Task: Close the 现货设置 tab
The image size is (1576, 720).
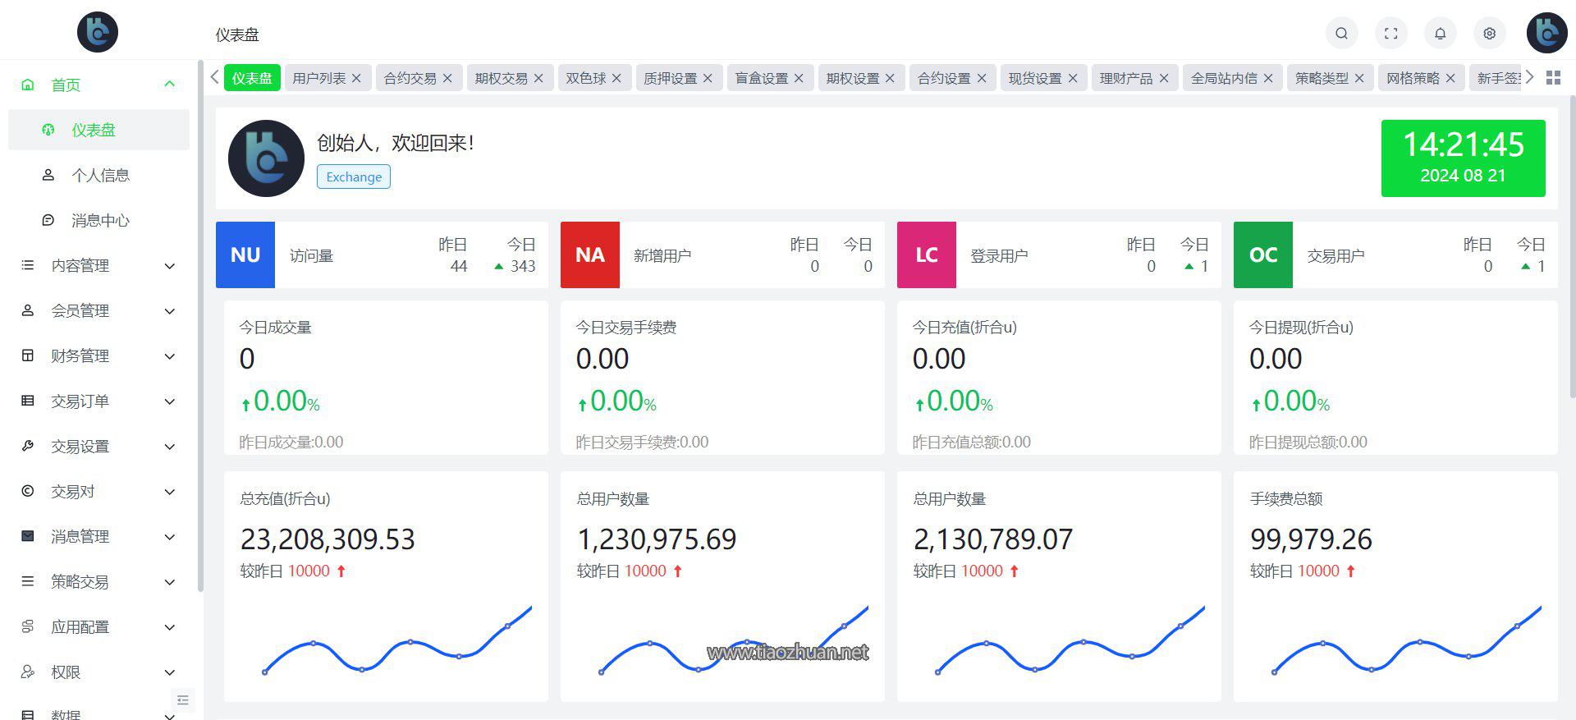Action: point(1072,78)
